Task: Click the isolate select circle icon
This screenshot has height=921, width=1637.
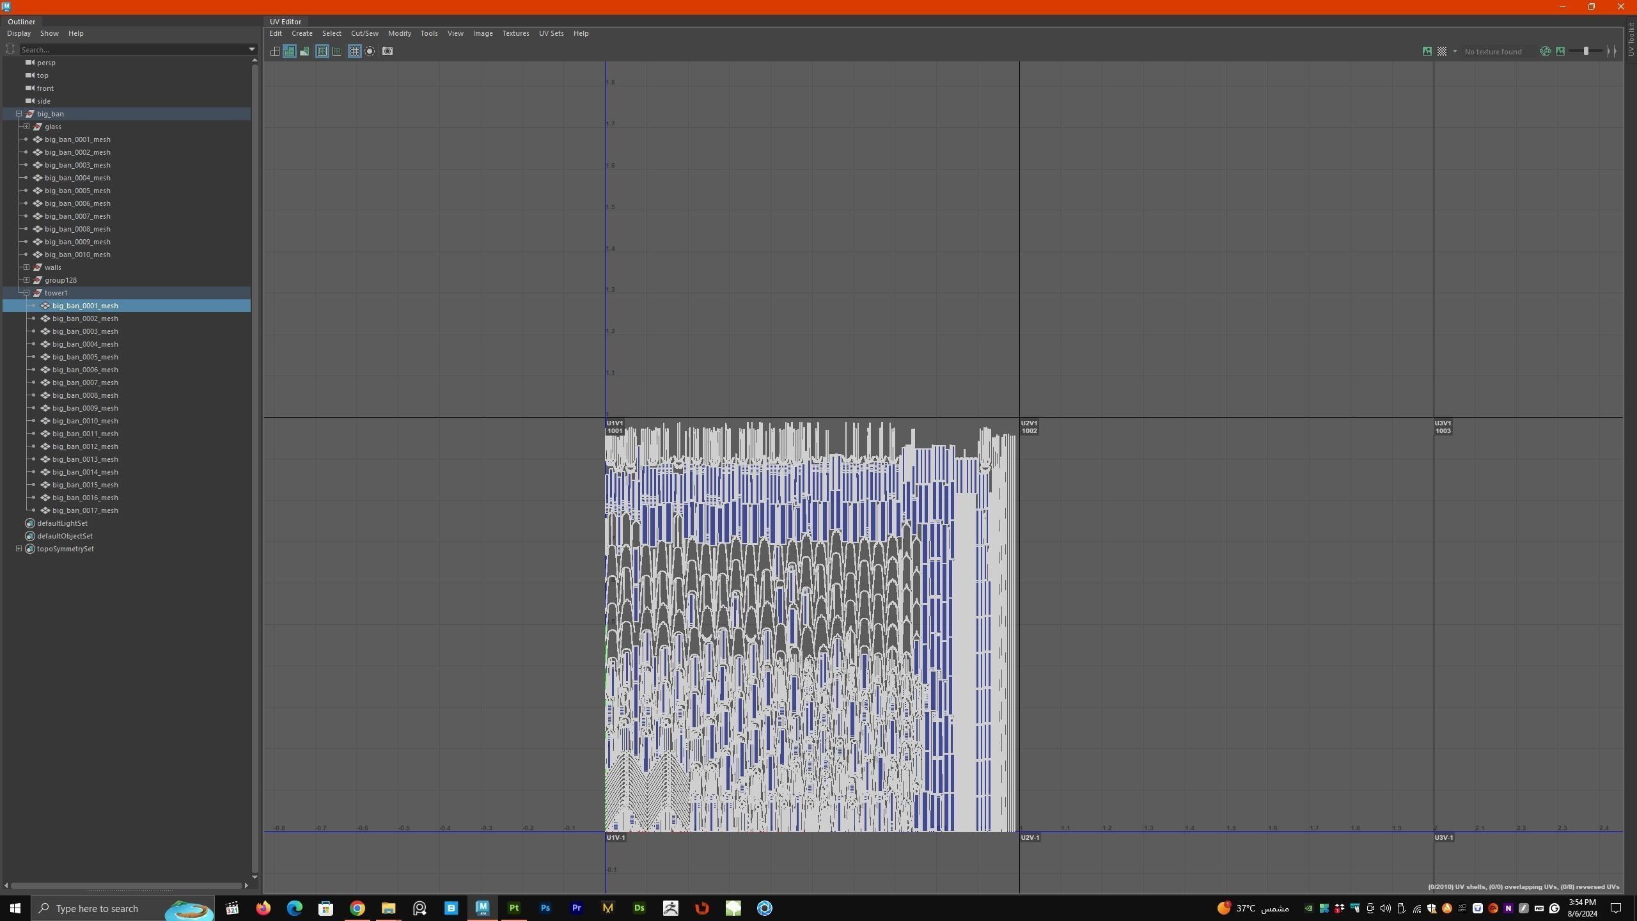Action: tap(370, 51)
